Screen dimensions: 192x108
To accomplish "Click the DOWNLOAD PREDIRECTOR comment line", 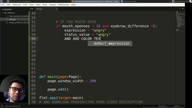I will pos(91,102).
